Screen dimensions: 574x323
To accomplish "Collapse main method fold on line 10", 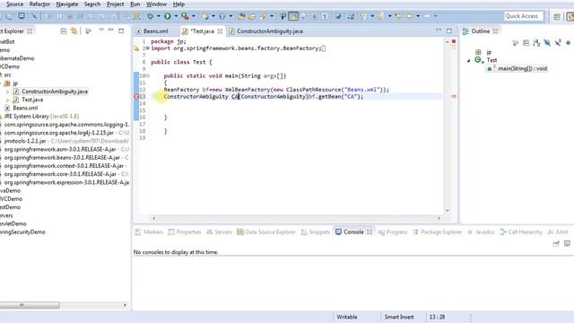I will point(148,75).
